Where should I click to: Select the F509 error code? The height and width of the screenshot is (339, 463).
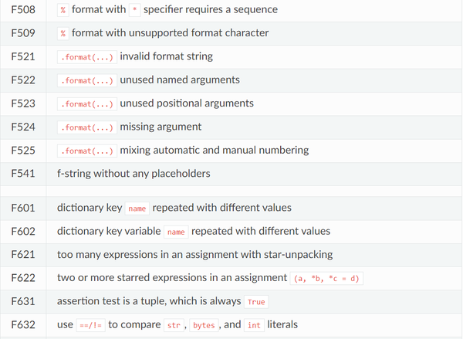[23, 33]
